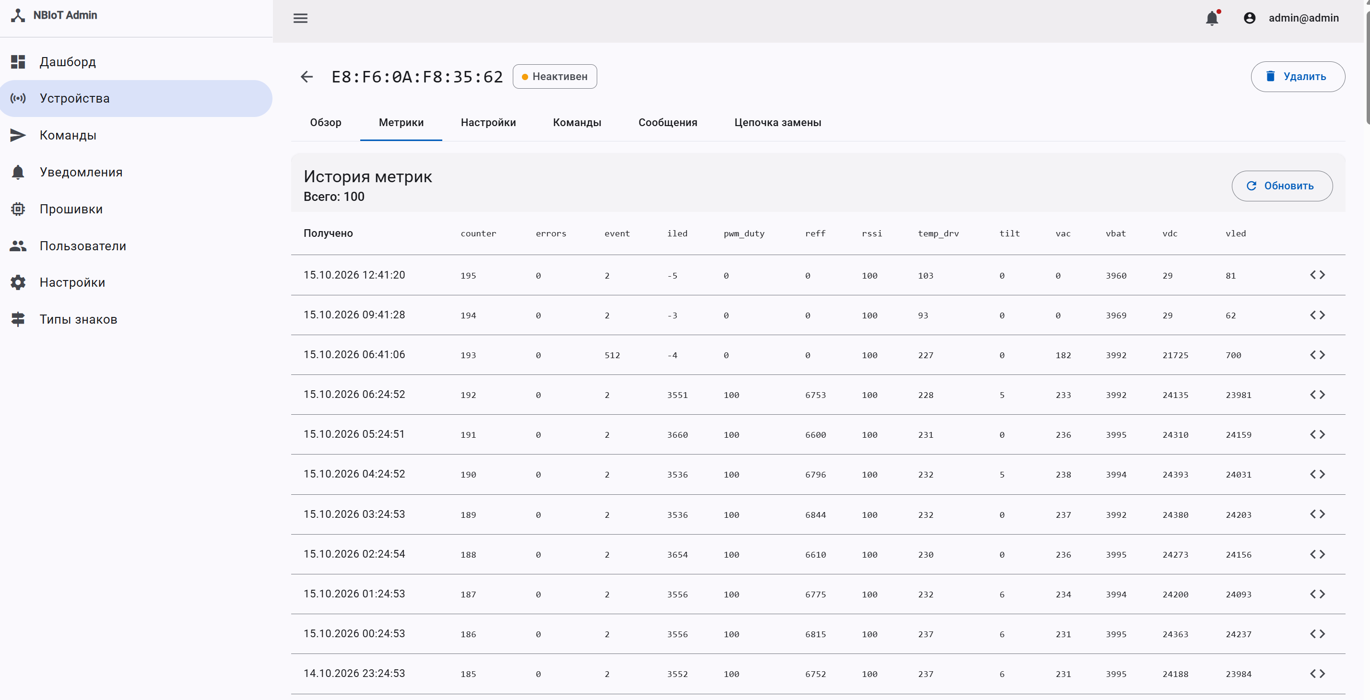Open Дашборд in the sidebar

[x=136, y=62]
